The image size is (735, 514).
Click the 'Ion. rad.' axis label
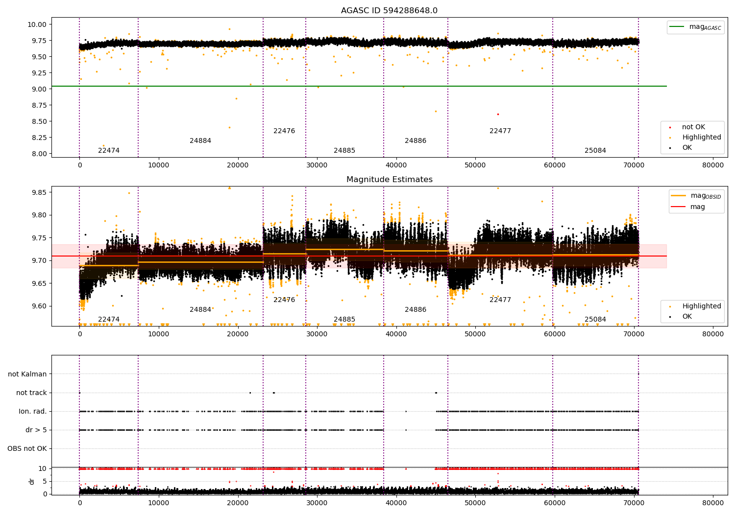pos(33,412)
